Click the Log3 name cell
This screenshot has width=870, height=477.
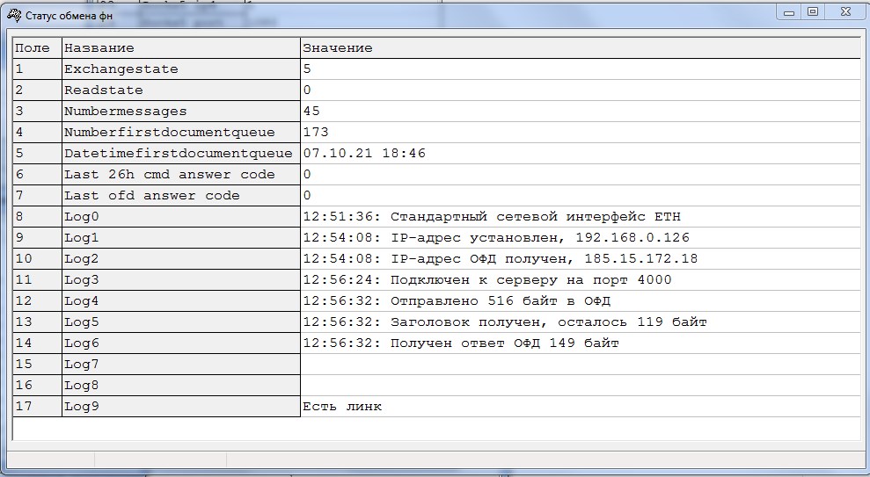pos(181,279)
